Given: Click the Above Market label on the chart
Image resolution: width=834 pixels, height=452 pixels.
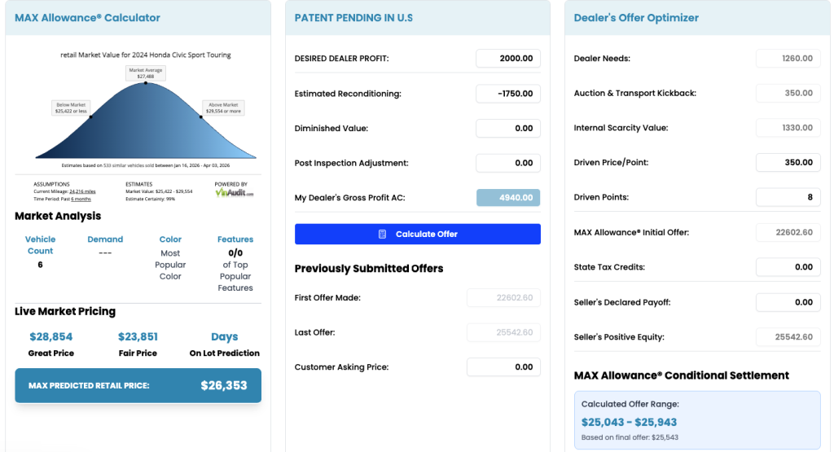Looking at the screenshot, I should [x=223, y=108].
